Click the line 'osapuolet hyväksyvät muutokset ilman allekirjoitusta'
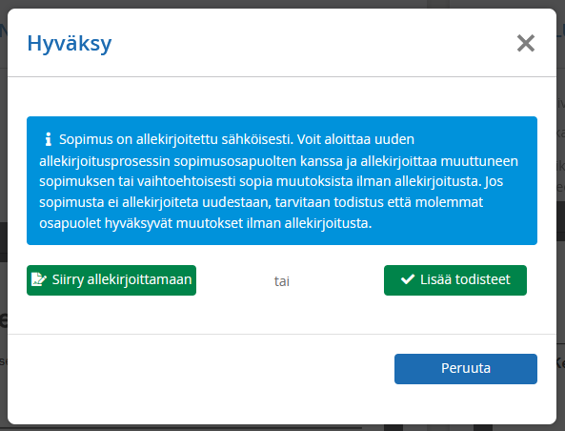The image size is (565, 431). click(x=205, y=223)
